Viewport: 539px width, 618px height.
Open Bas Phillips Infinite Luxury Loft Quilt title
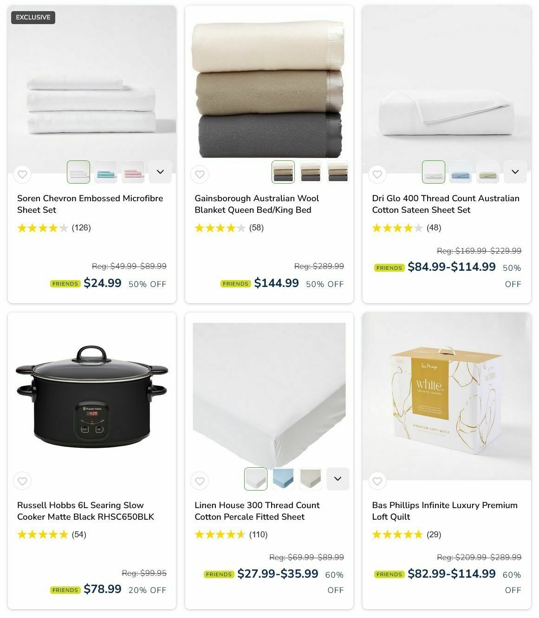(x=444, y=511)
